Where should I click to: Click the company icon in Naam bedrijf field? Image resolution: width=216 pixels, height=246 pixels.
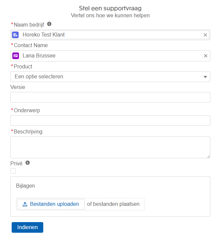click(15, 35)
